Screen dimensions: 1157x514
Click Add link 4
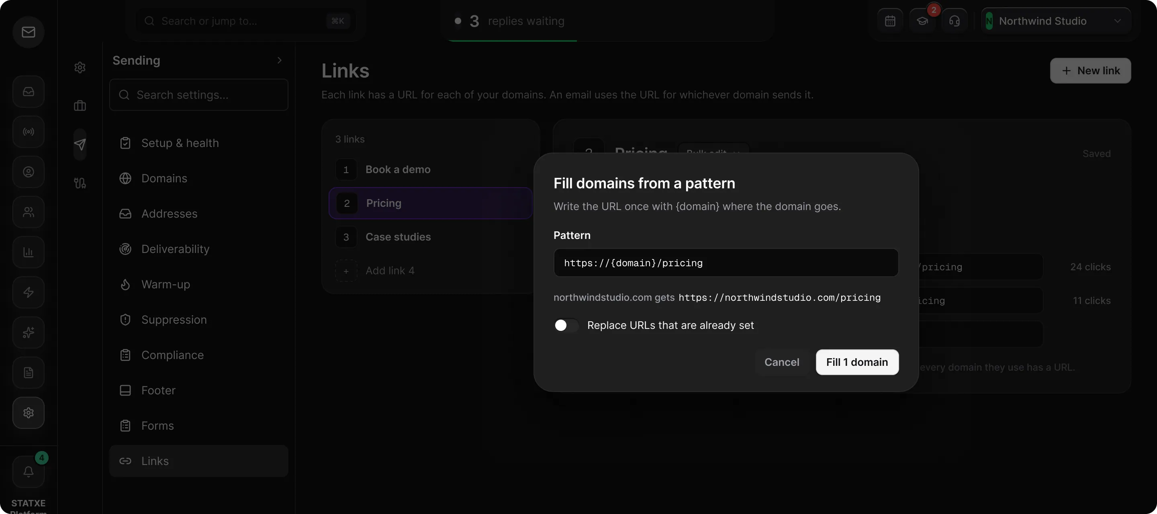tap(430, 271)
